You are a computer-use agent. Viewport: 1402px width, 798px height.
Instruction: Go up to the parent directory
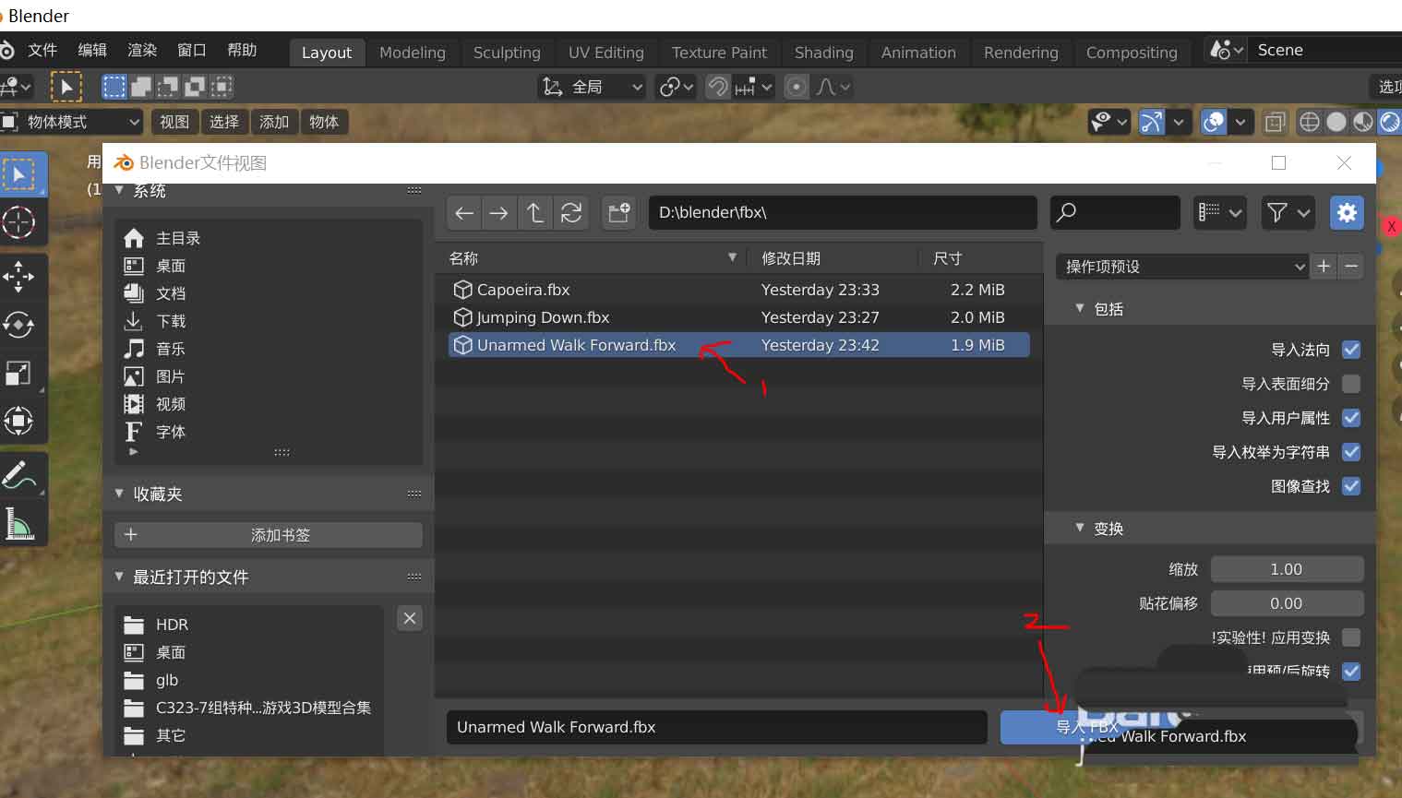click(534, 213)
